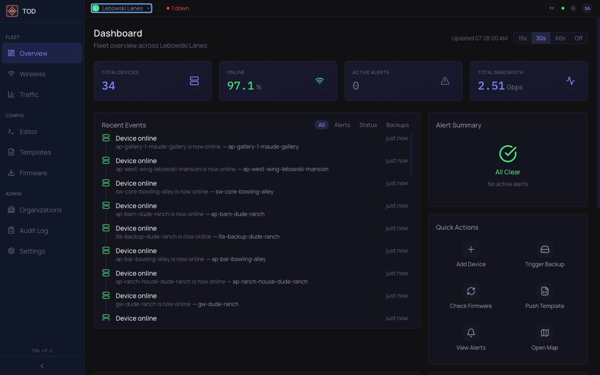The height and width of the screenshot is (375, 600).
Task: Open the command palette via the ⌘K icon
Action: (x=551, y=8)
